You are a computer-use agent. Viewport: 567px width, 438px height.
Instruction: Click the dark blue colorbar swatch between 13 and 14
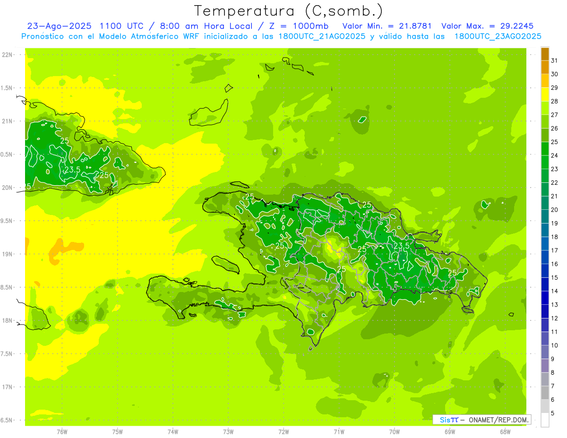(x=545, y=298)
